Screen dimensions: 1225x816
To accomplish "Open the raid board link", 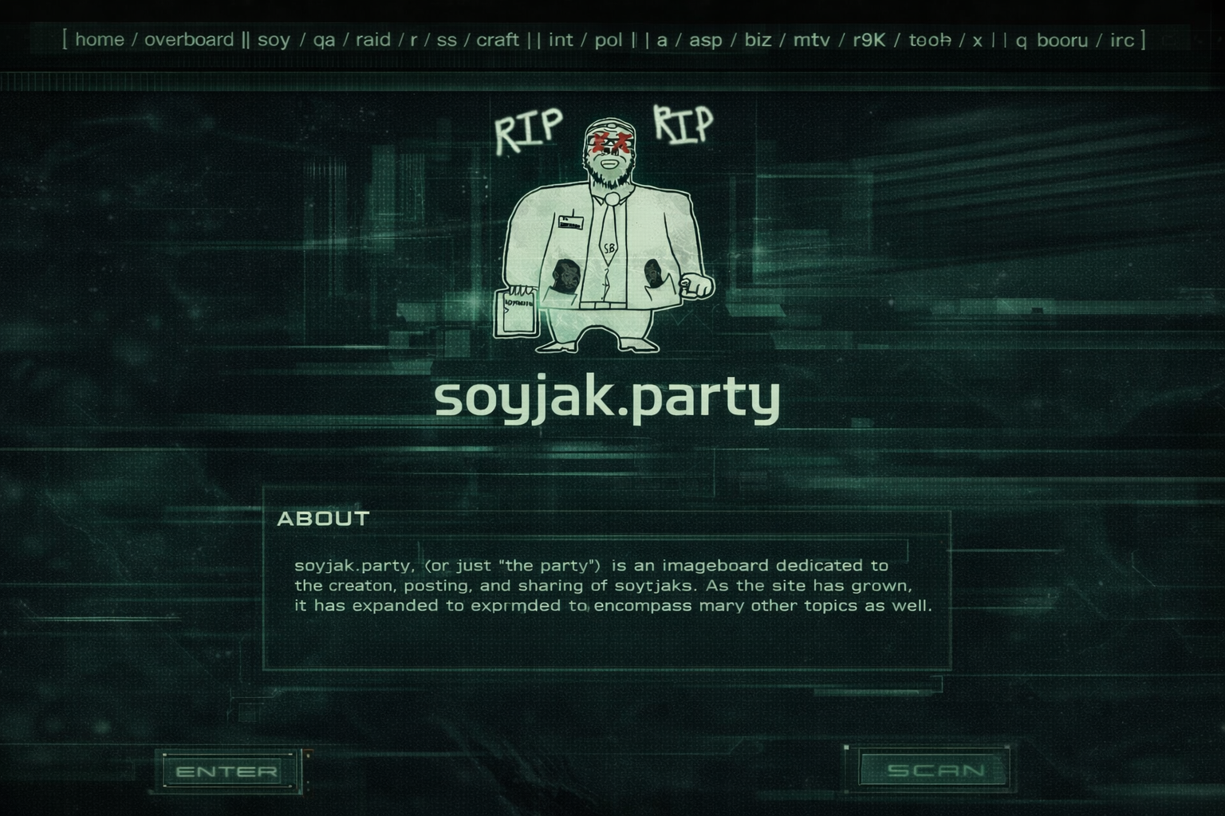I will (x=373, y=40).
